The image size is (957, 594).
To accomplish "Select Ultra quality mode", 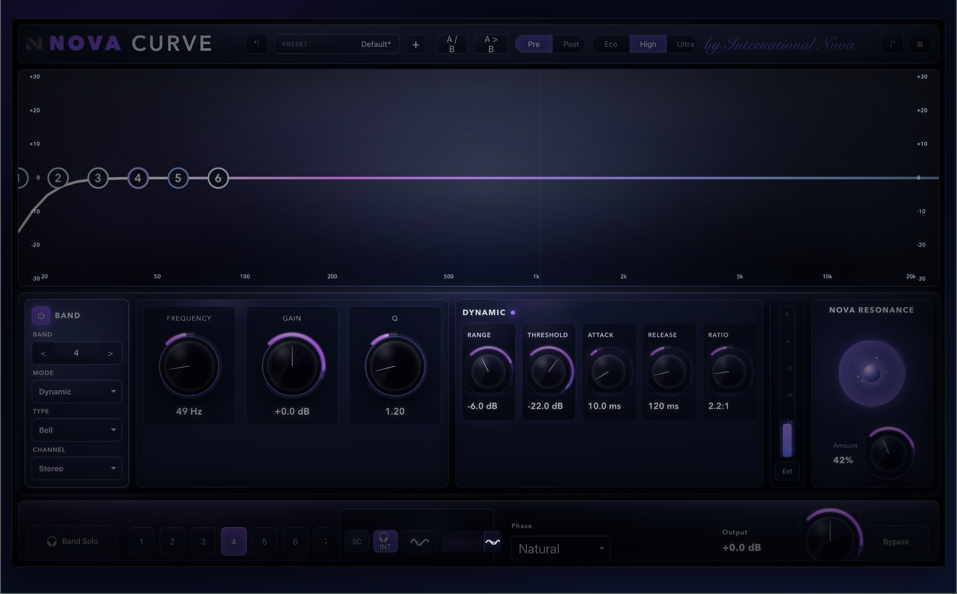I will 682,44.
